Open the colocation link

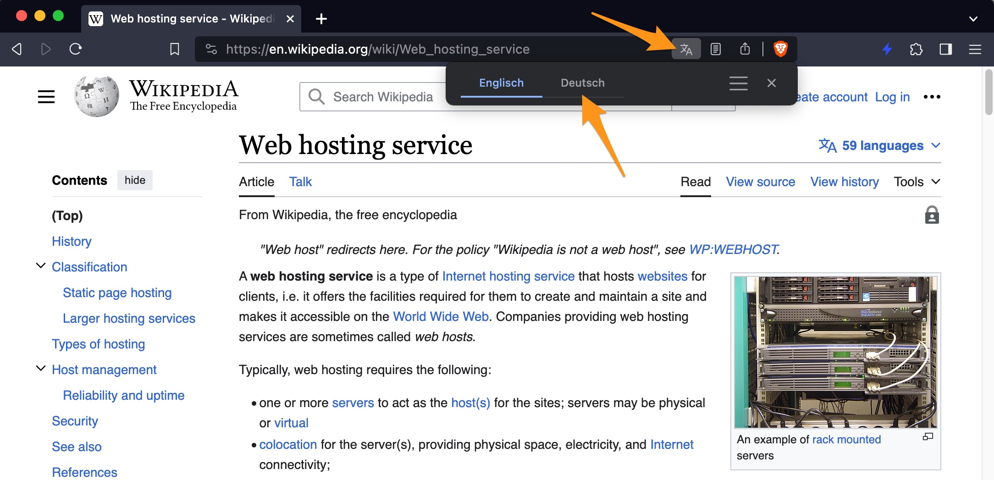click(x=288, y=444)
